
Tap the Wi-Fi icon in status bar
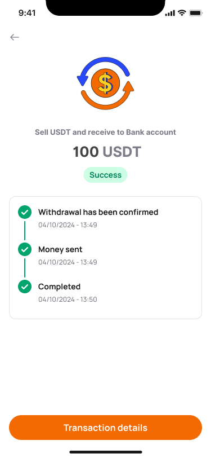[182, 13]
